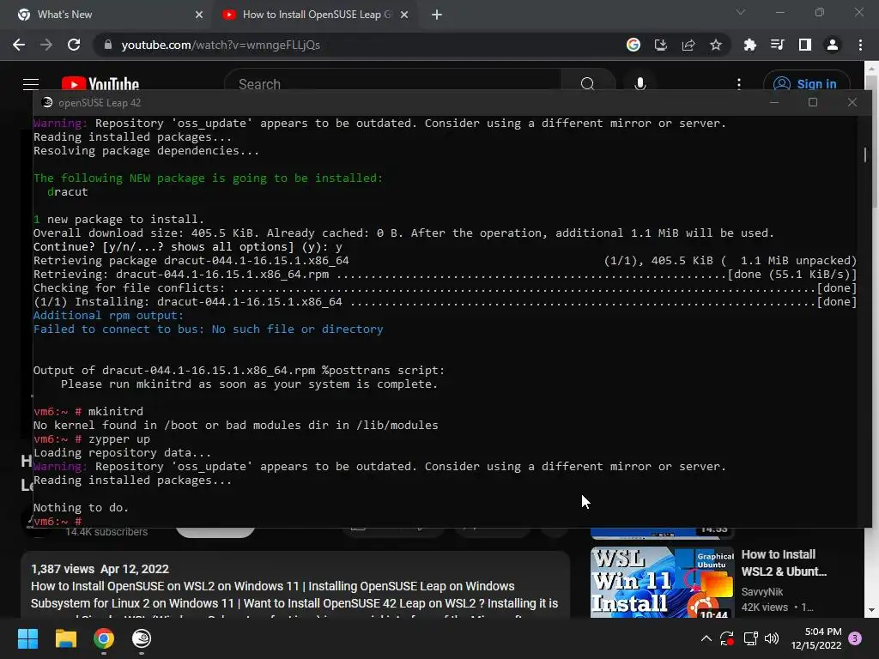Screen dimensions: 879x659
Task: Open WSL Win 11 Install video thumbnail
Action: (x=662, y=582)
